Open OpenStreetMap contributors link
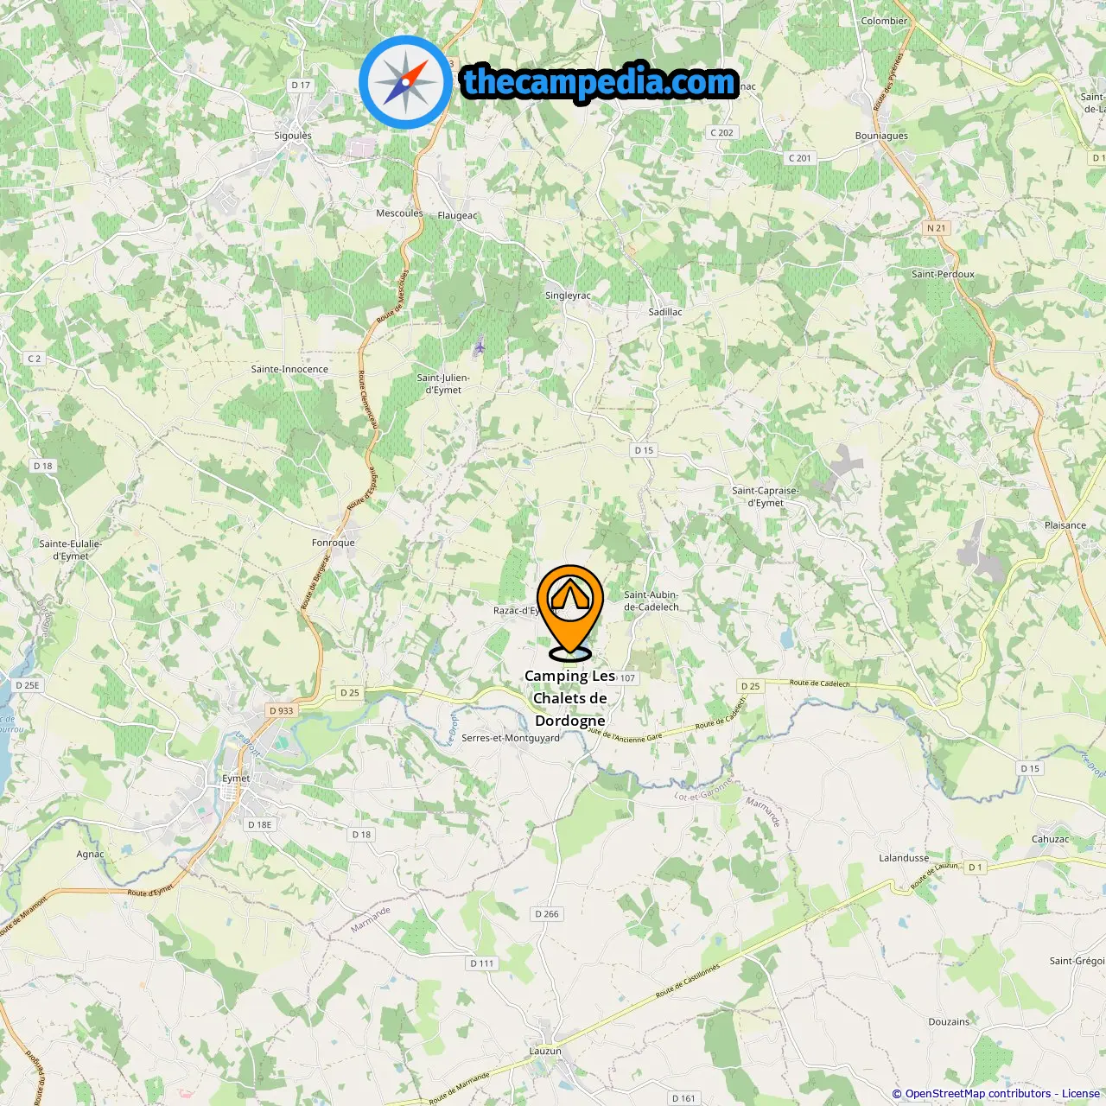This screenshot has width=1106, height=1106. coord(978,1093)
